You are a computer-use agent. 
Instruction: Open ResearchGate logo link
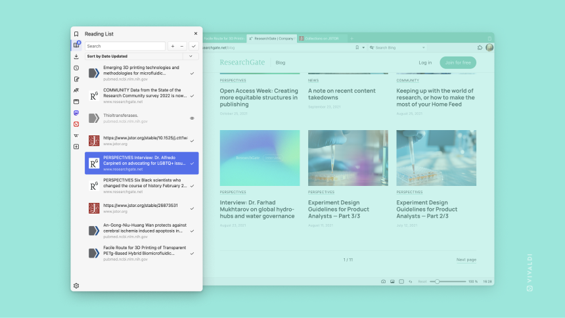pos(242,62)
